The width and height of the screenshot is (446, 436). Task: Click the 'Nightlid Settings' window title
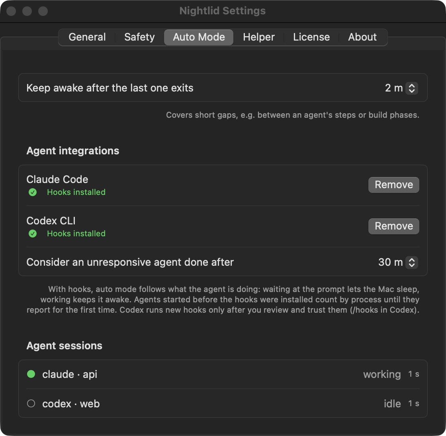(x=223, y=11)
